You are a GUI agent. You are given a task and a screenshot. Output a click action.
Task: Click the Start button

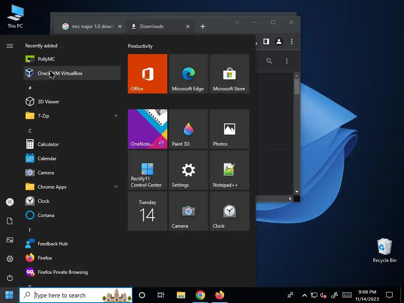pos(9,295)
